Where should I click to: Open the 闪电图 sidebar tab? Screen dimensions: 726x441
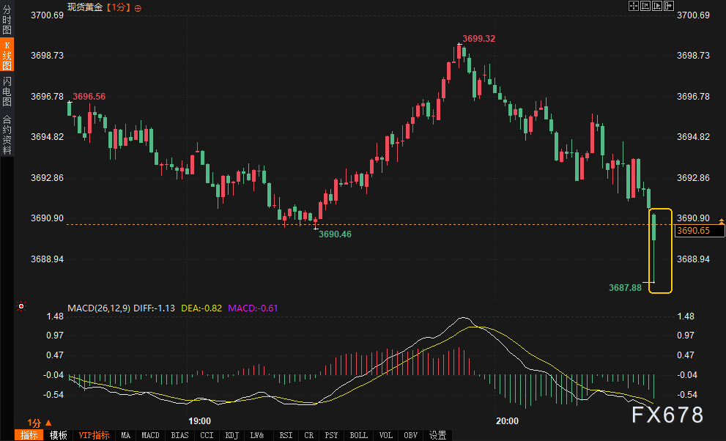click(x=7, y=92)
